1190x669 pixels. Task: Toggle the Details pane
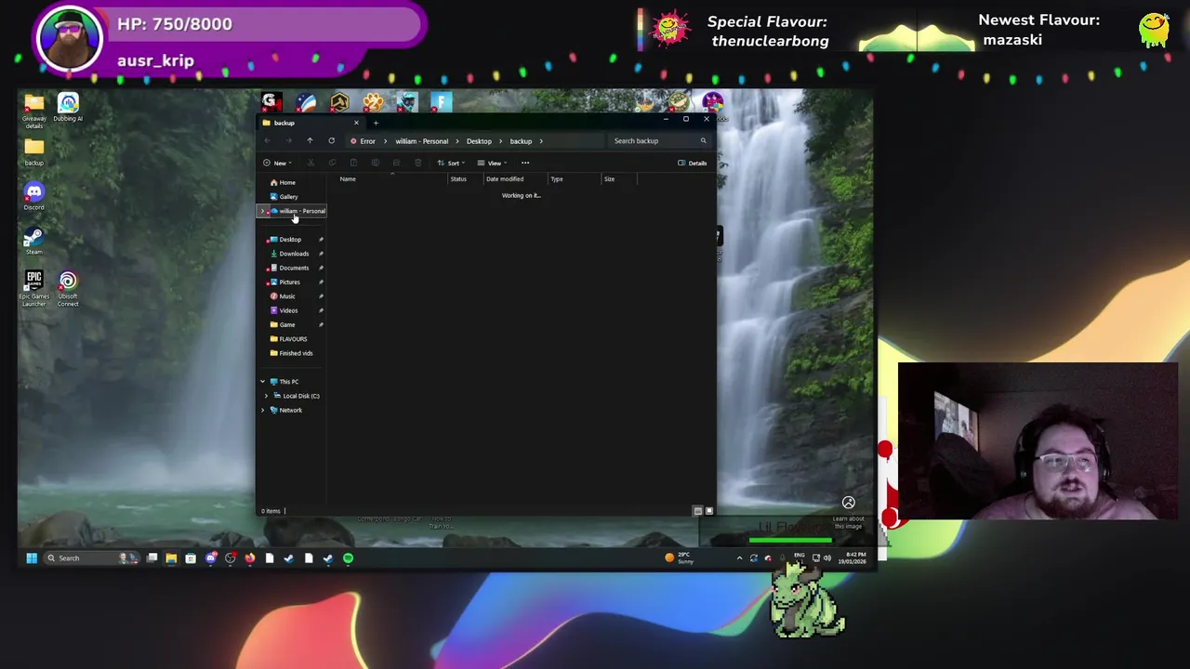click(x=693, y=163)
